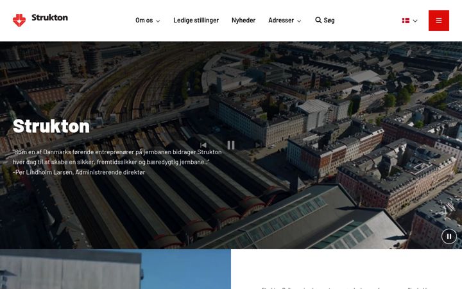This screenshot has height=289, width=462.
Task: Click the large Strukton hero heading
Action: coord(51,127)
